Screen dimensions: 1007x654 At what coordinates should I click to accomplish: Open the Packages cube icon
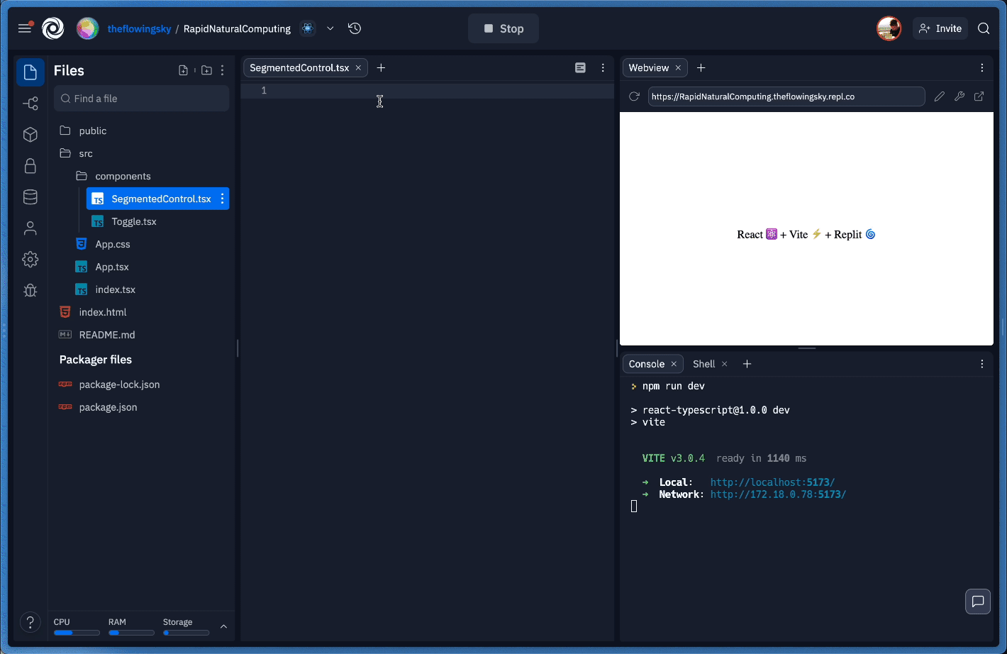[x=30, y=135]
